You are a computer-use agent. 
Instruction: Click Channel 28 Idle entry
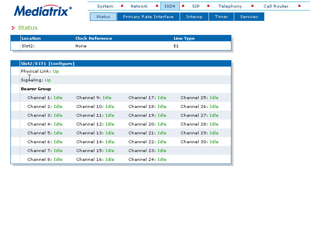(x=199, y=124)
